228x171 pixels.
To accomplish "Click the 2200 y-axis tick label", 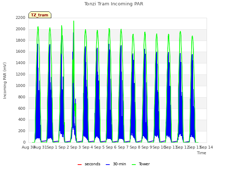I will tap(21, 18).
